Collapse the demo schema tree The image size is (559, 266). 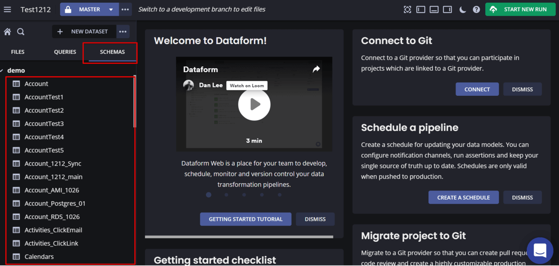pos(2,71)
